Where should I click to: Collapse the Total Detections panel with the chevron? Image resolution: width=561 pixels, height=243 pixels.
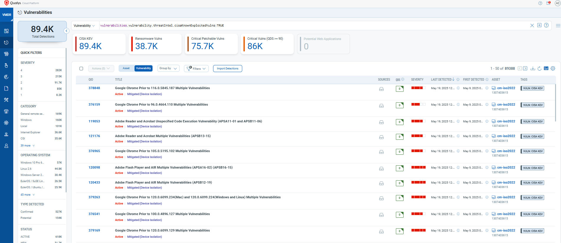pyautogui.click(x=67, y=31)
